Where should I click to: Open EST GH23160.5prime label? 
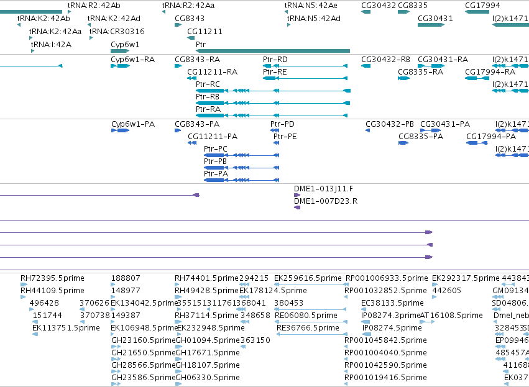(144, 340)
